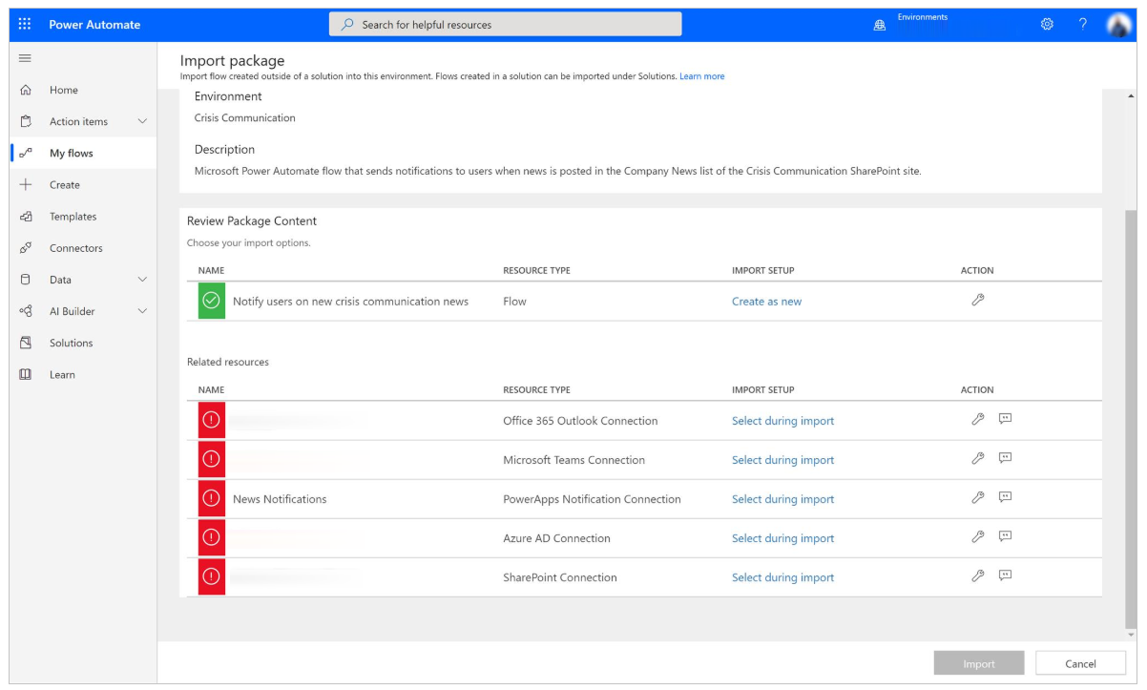Click comment icon for PowerApps Notification Connection
The width and height of the screenshot is (1147, 690).
coord(1005,497)
